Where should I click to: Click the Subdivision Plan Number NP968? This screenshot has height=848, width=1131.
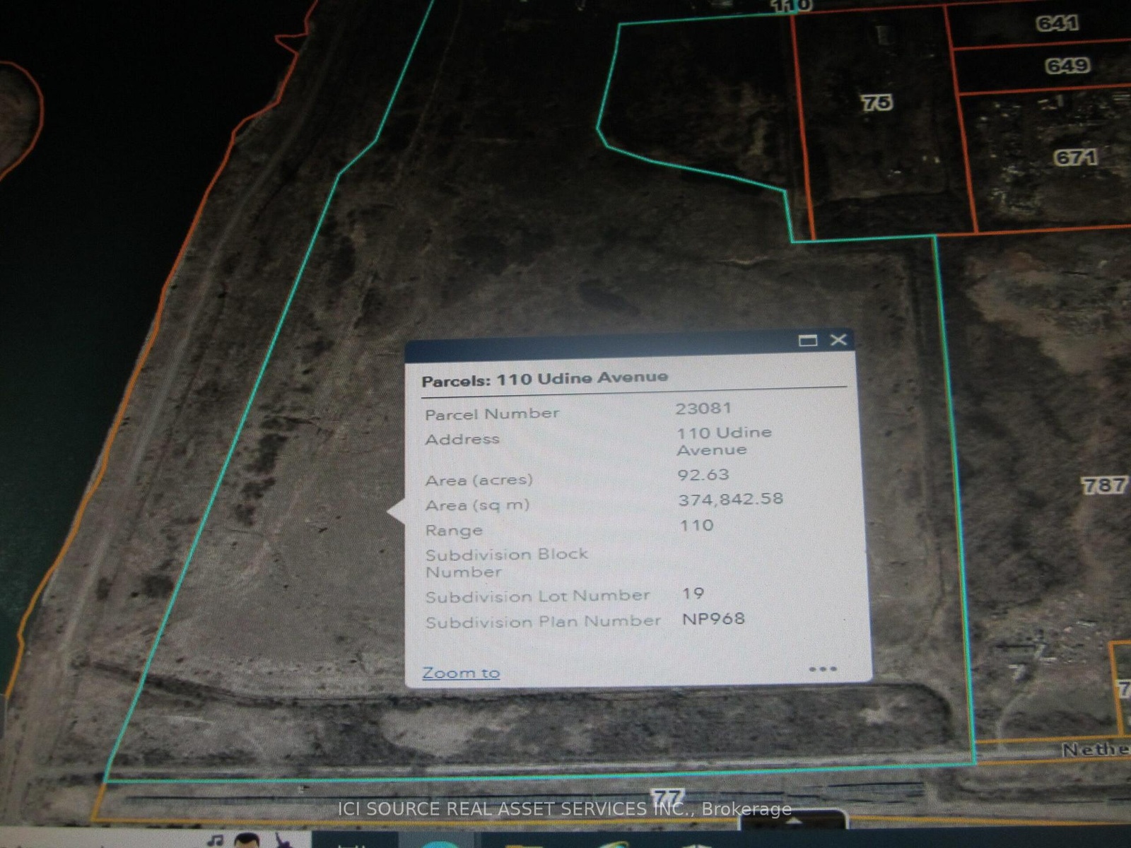(713, 619)
